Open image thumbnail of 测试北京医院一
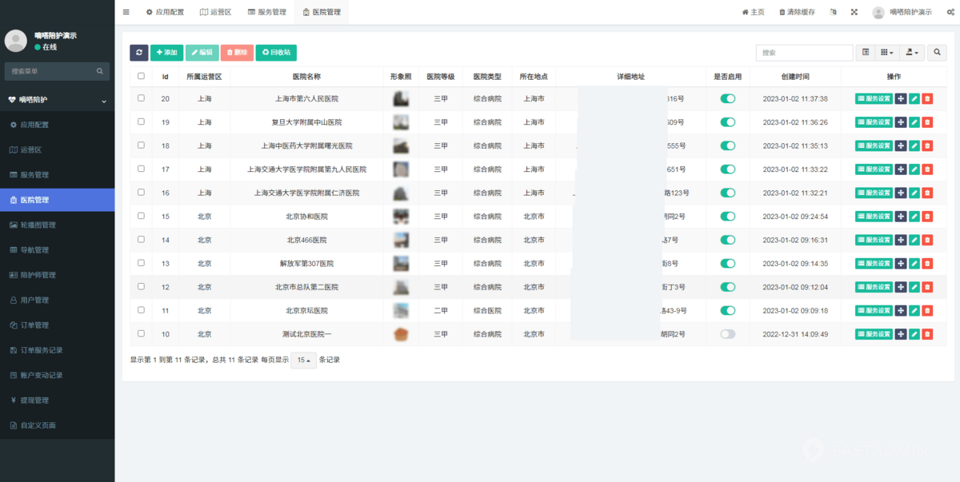 pos(401,334)
